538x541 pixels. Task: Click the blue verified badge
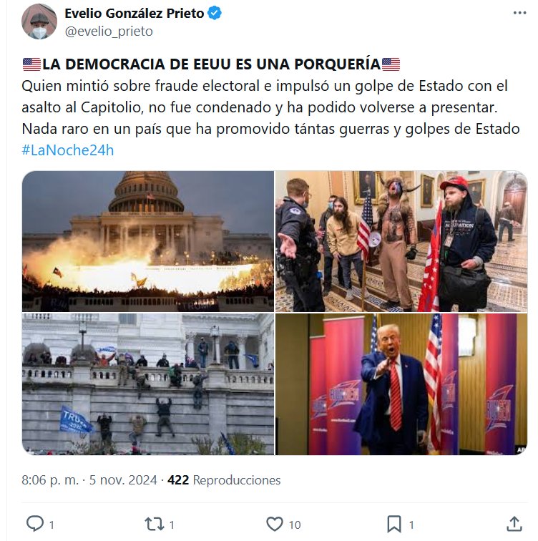[215, 13]
